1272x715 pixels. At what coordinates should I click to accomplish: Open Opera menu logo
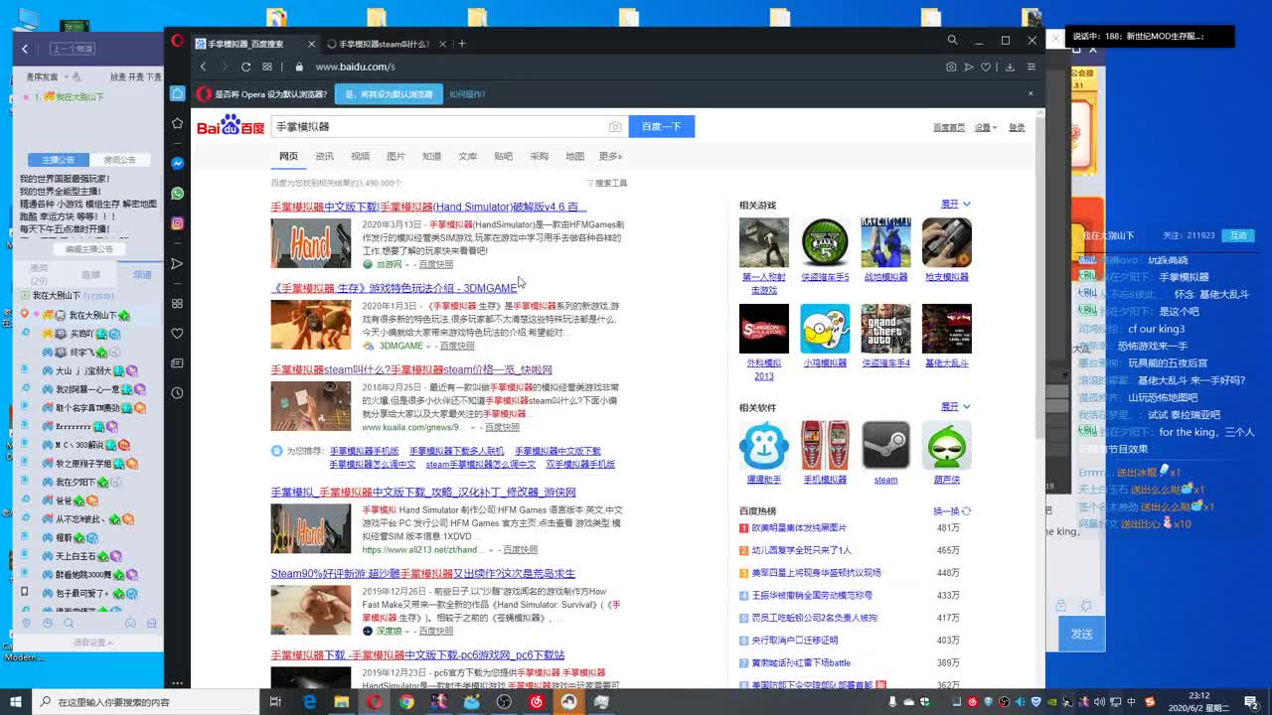[x=177, y=41]
